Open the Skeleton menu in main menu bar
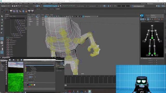This screenshot has width=166, height=93. point(31,3)
